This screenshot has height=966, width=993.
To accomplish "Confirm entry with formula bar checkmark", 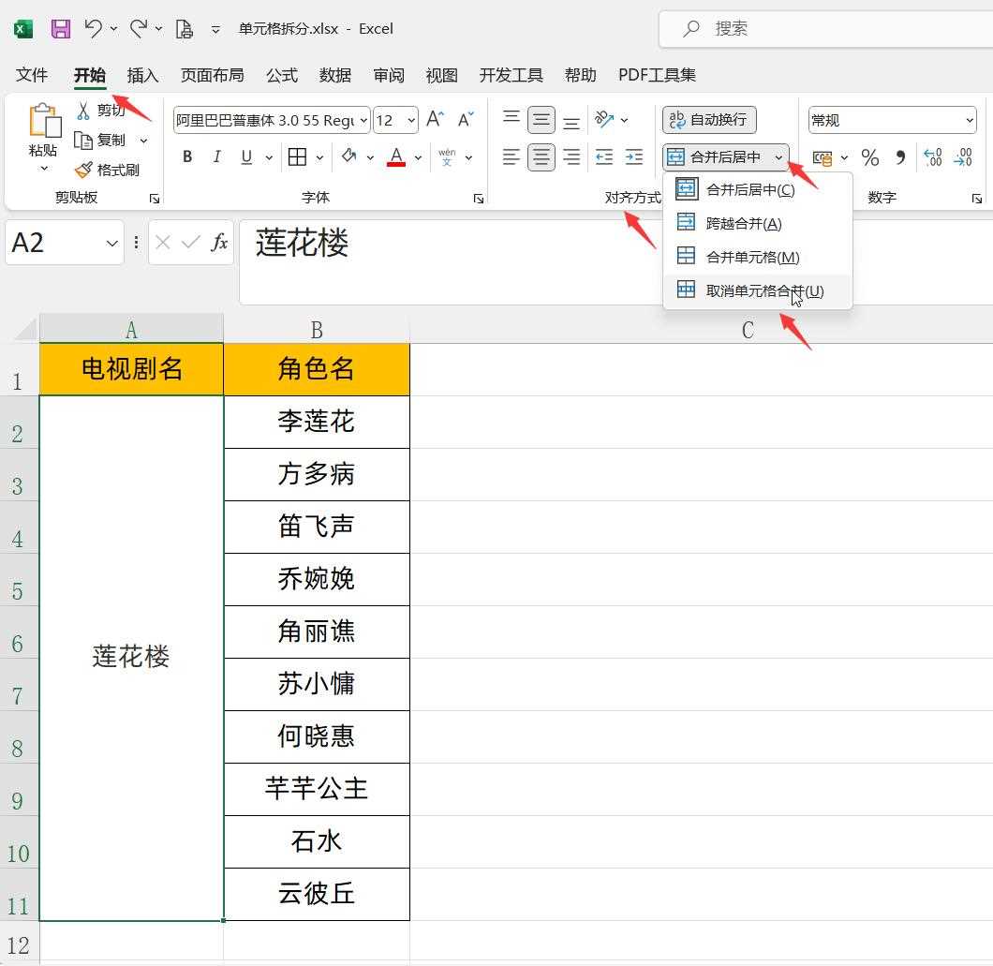I will (x=190, y=242).
